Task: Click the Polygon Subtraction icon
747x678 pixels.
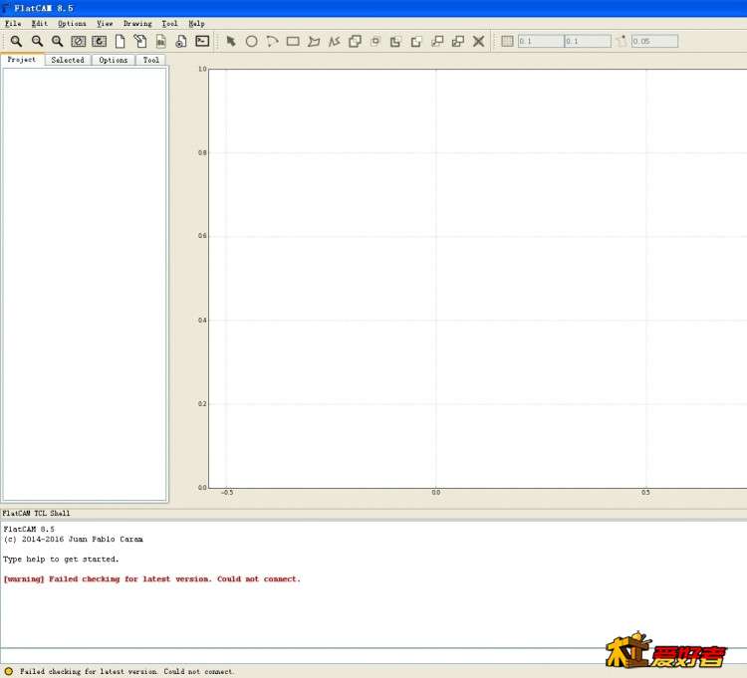Action: pyautogui.click(x=395, y=42)
